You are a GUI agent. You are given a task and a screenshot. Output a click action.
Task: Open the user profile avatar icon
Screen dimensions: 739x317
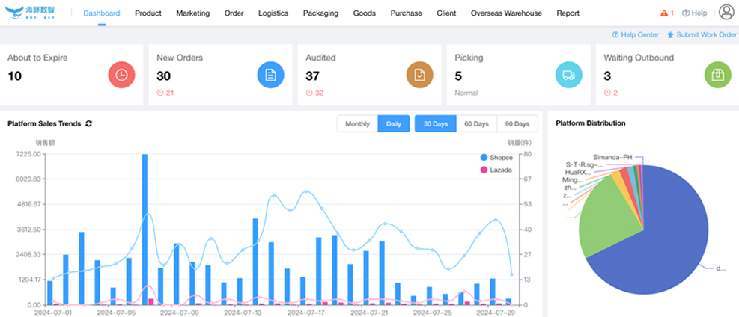(726, 13)
